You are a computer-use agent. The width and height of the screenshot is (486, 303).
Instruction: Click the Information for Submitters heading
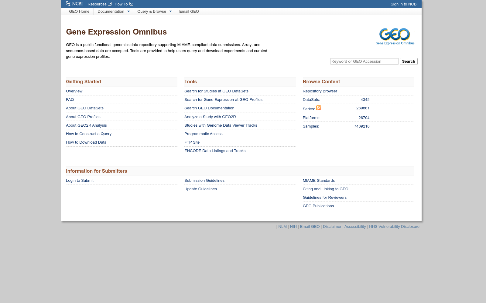click(97, 171)
